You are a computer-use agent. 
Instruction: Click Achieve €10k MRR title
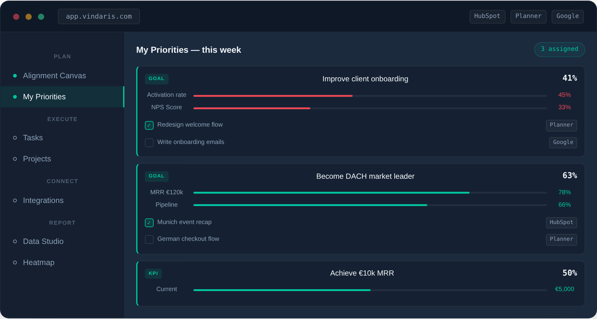(x=362, y=273)
